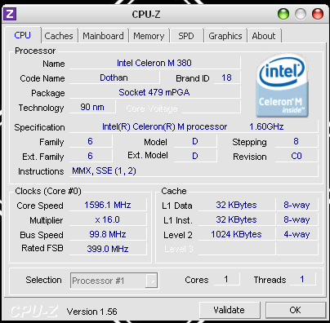Click the Revision value C0
The width and height of the screenshot is (330, 323).
coord(297,156)
